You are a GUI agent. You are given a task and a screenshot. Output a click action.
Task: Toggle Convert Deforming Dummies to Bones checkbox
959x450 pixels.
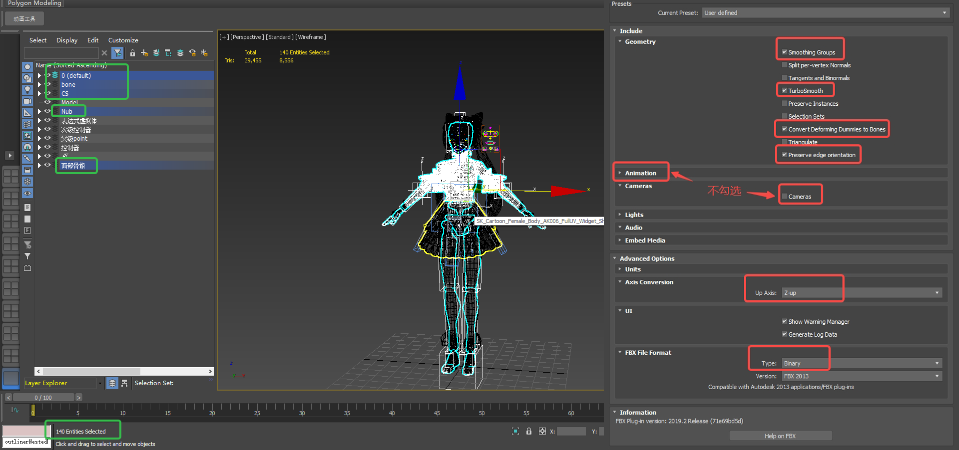[x=784, y=129]
